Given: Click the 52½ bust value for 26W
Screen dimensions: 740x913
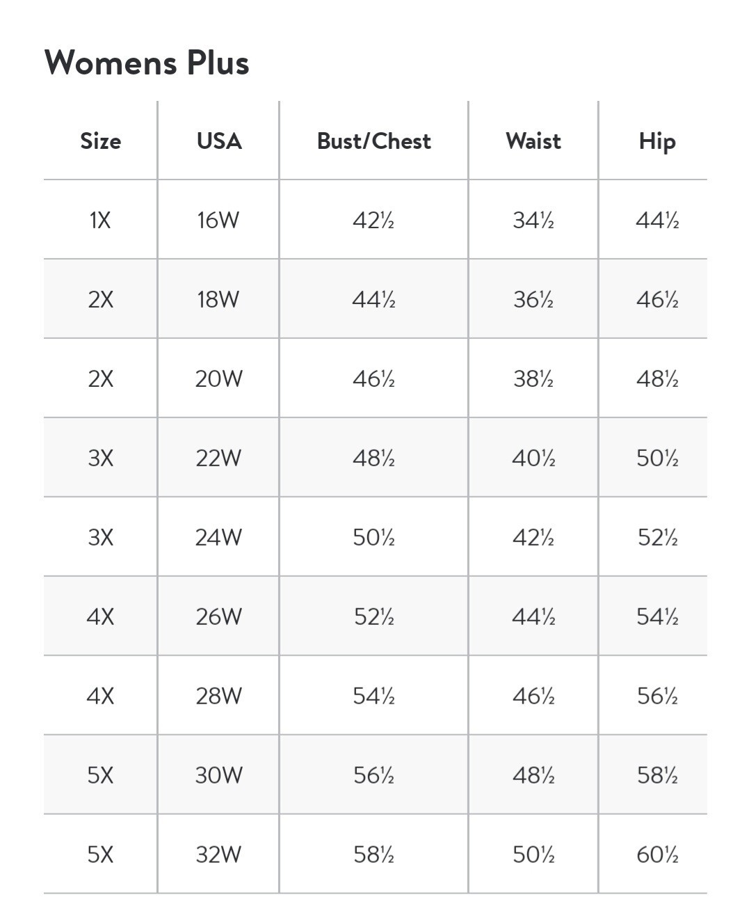Looking at the screenshot, I should [373, 617].
